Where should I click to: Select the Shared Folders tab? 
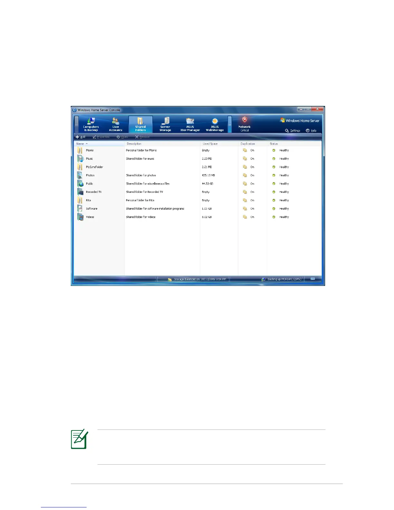point(140,124)
